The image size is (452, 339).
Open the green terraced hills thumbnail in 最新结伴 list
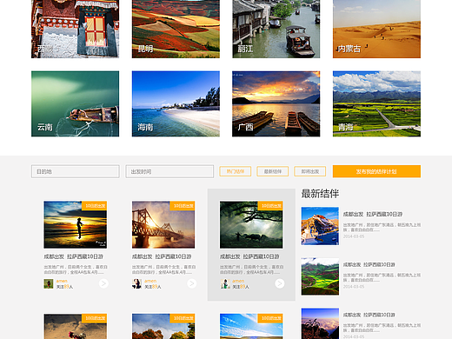pyautogui.click(x=320, y=276)
